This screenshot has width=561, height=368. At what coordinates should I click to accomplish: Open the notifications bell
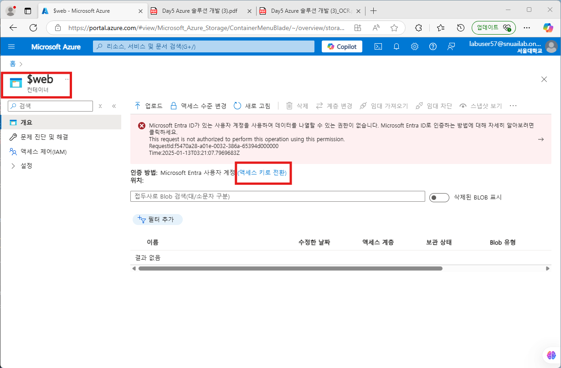point(396,46)
